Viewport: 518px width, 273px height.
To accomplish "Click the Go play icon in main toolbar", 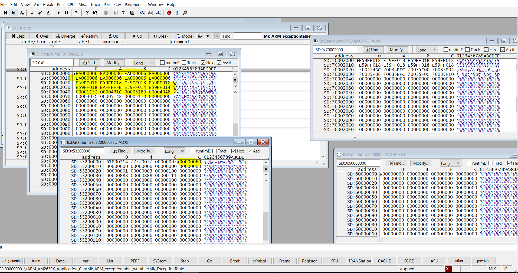I will pos(58,13).
